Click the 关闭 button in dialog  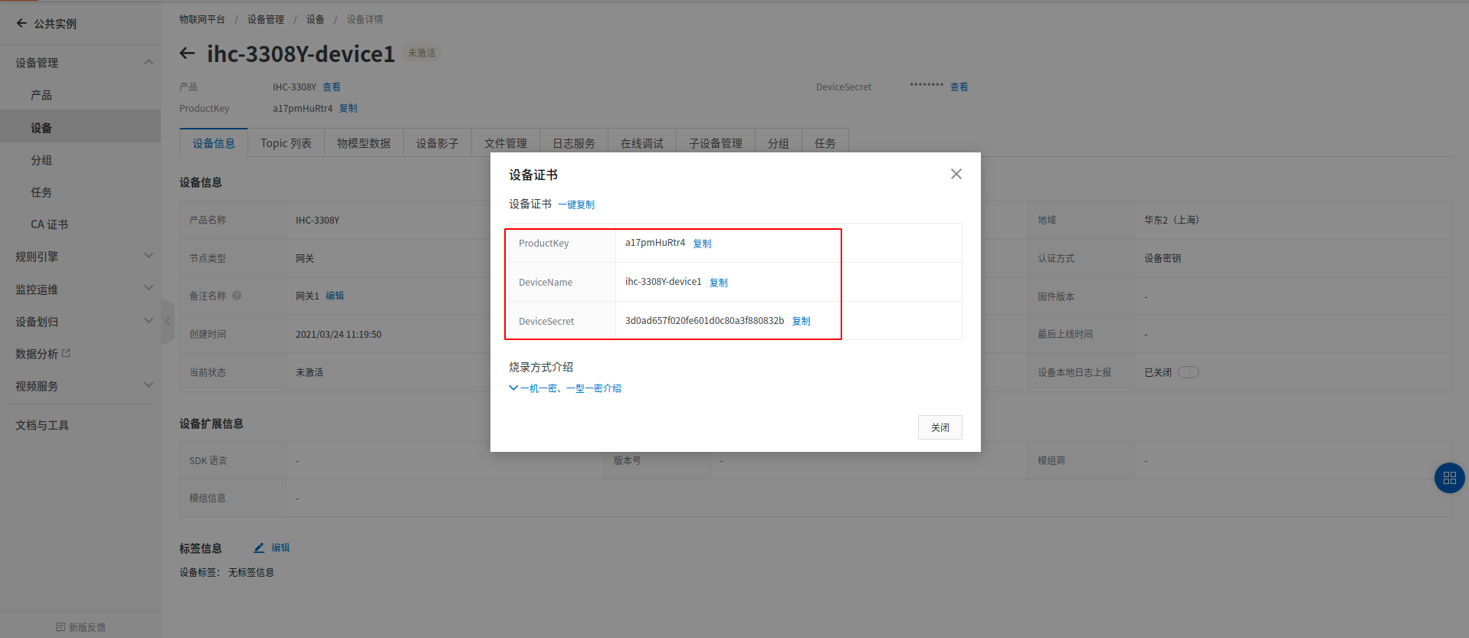940,427
